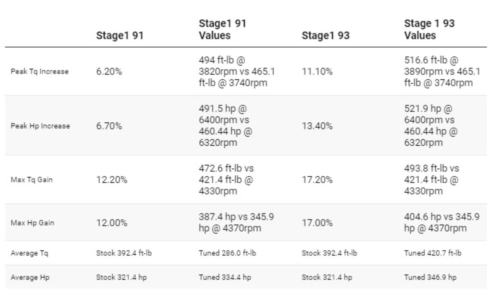Click the 11.10% peak torque cell
500x302 pixels.
point(317,72)
